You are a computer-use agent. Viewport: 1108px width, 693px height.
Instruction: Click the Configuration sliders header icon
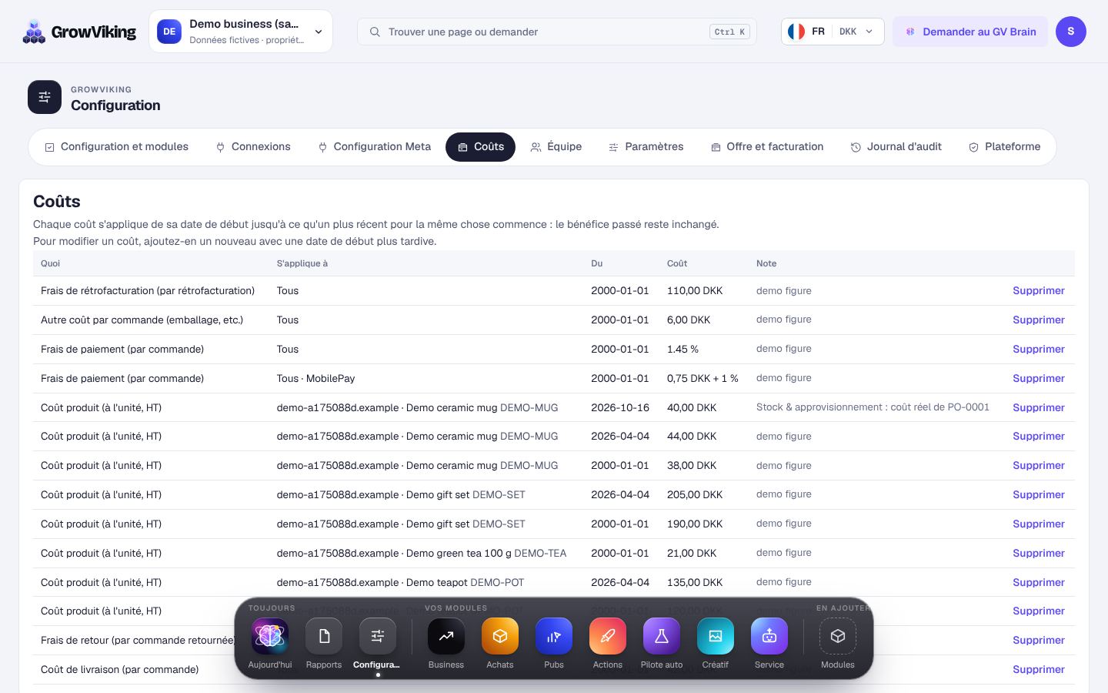(45, 97)
